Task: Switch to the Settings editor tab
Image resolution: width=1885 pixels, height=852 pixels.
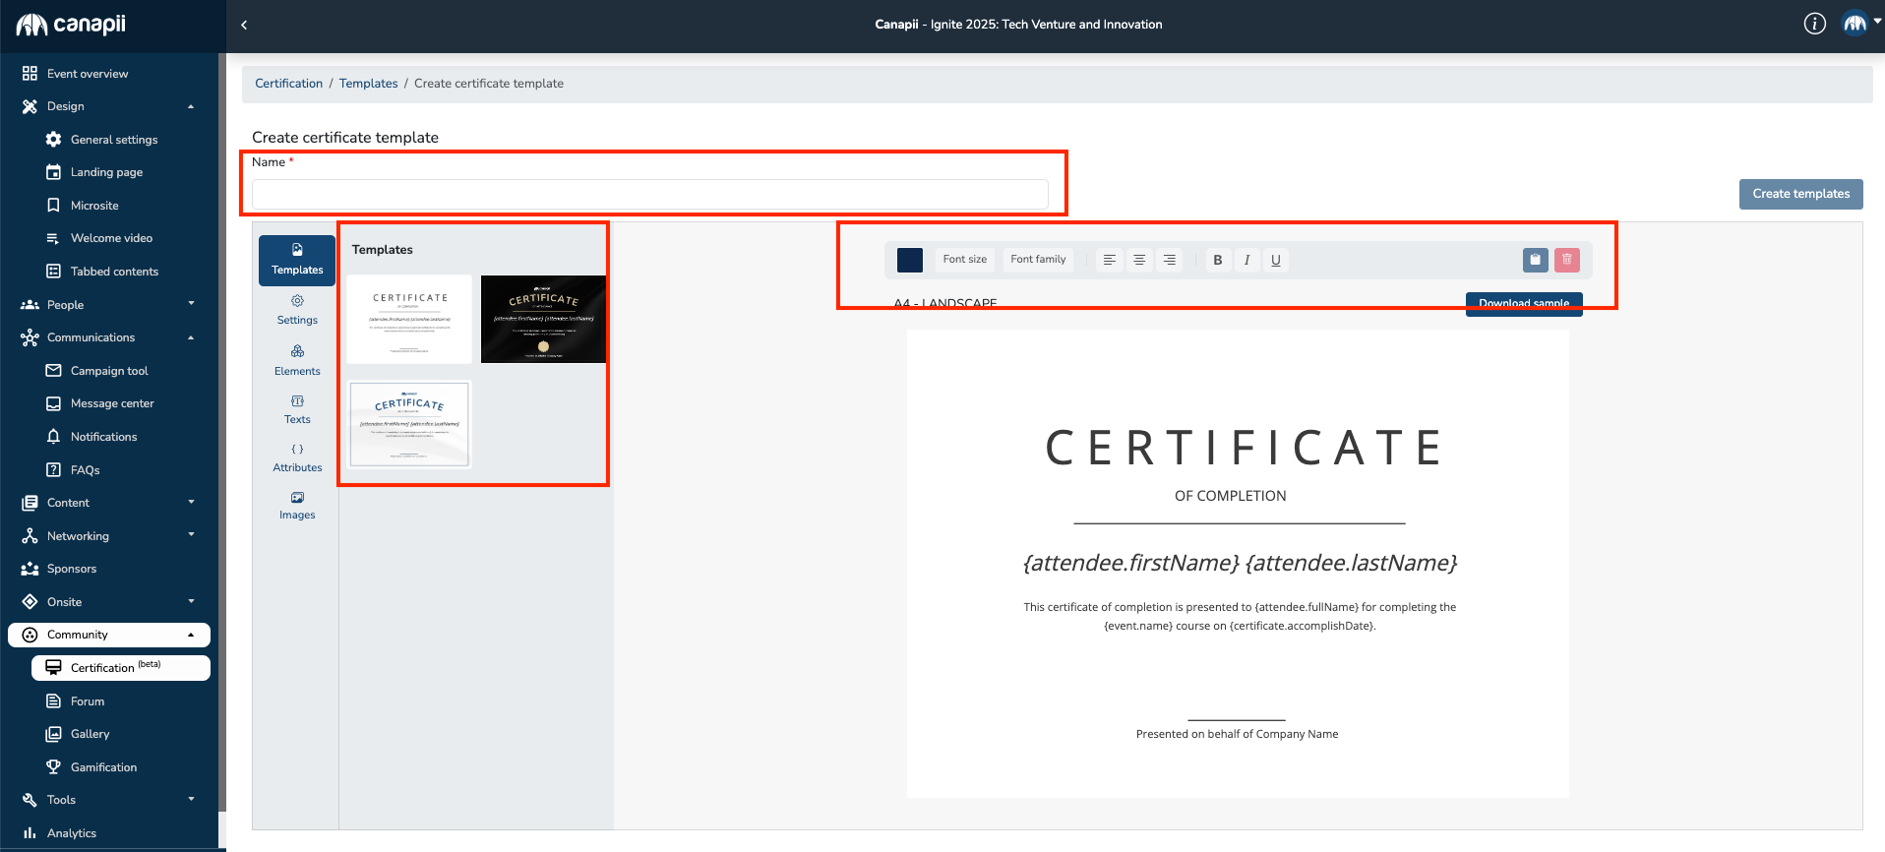Action: [297, 309]
